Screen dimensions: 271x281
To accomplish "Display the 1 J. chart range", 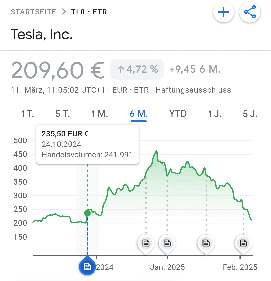I will click(215, 114).
